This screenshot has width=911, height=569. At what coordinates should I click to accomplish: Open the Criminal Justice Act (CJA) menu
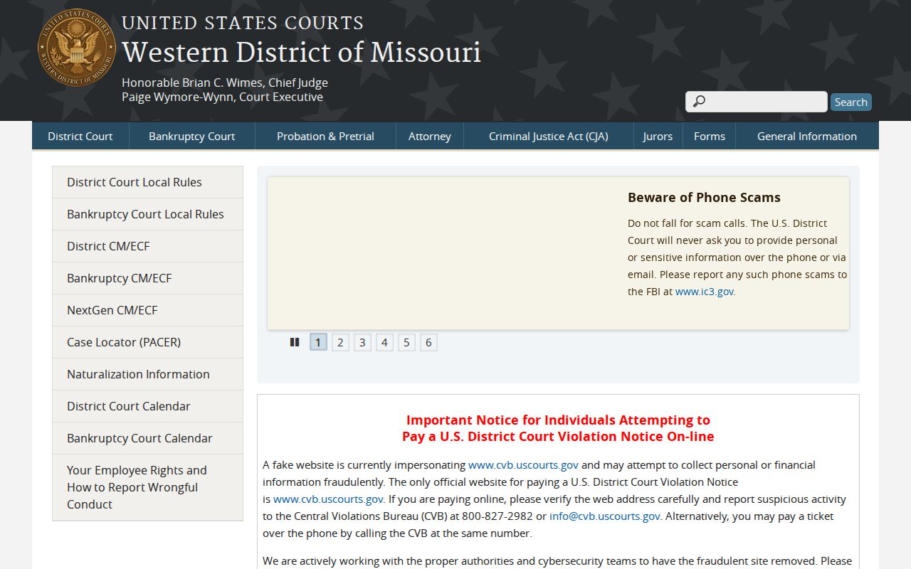(549, 136)
